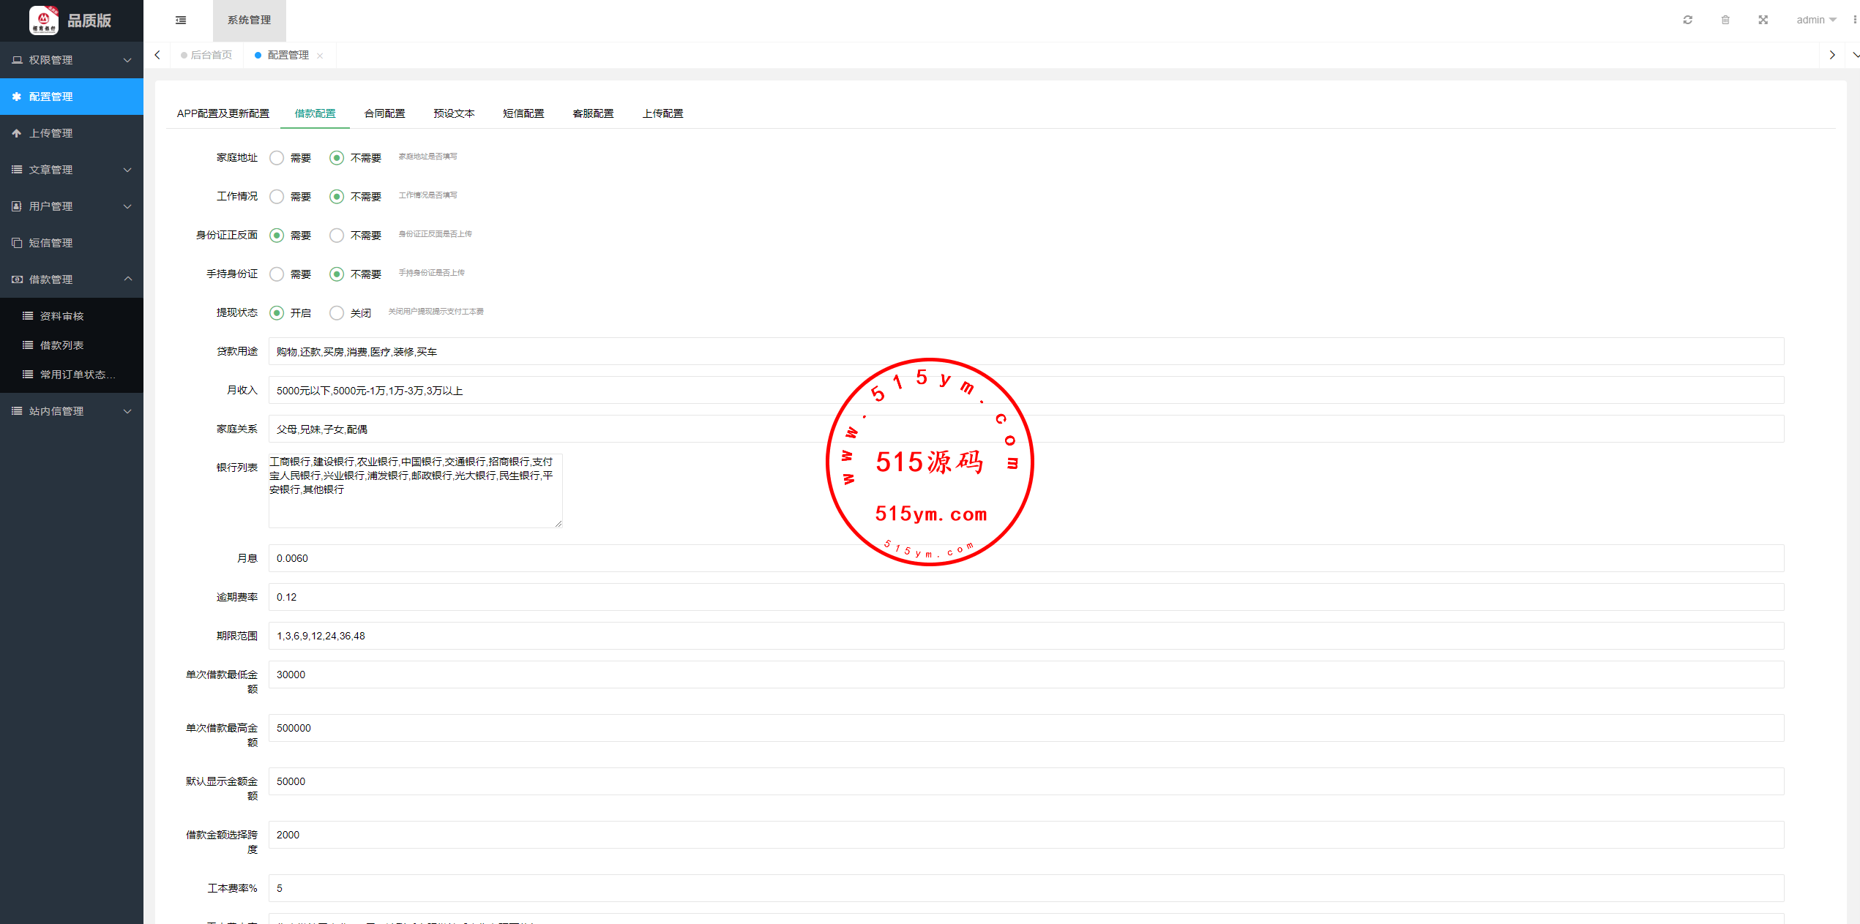Click the sidebar collapse menu icon

181,20
